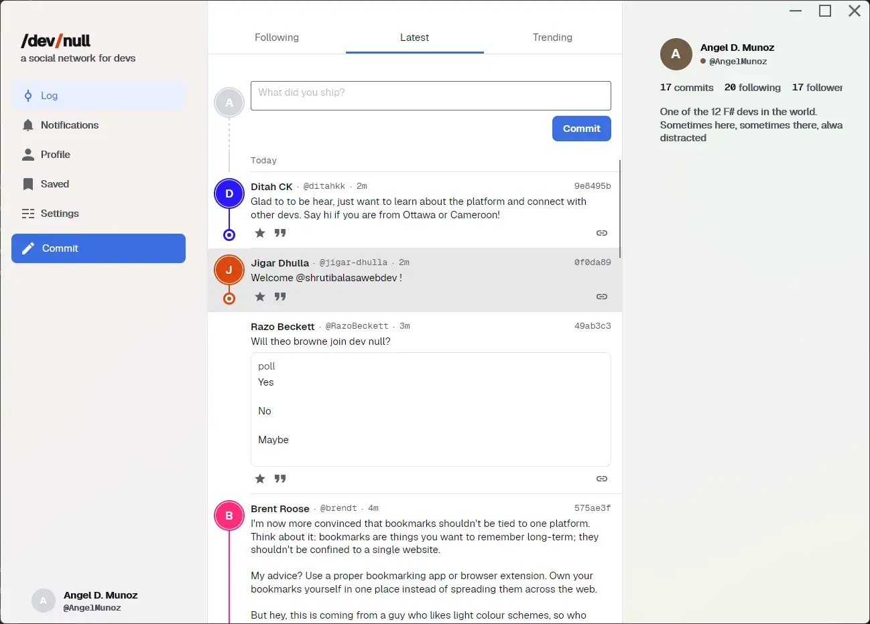870x624 pixels.
Task: Switch to the Following tab
Action: 277,37
